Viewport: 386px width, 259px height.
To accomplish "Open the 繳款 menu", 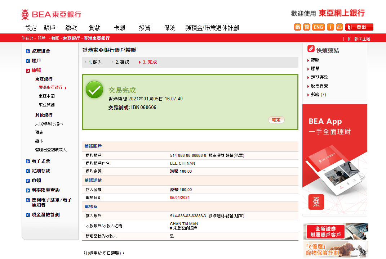I will click(x=71, y=28).
